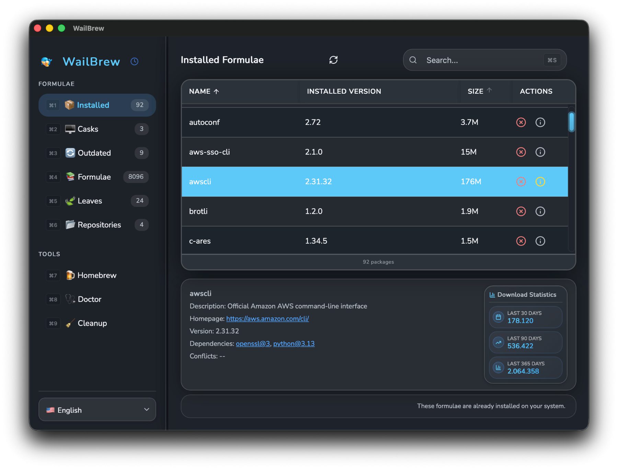
Task: Focus the Search input field
Action: 481,60
